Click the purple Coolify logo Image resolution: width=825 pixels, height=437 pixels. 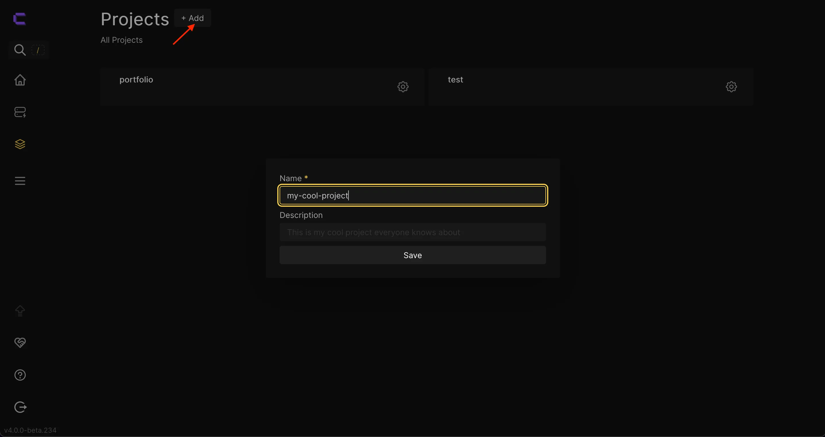coord(20,19)
